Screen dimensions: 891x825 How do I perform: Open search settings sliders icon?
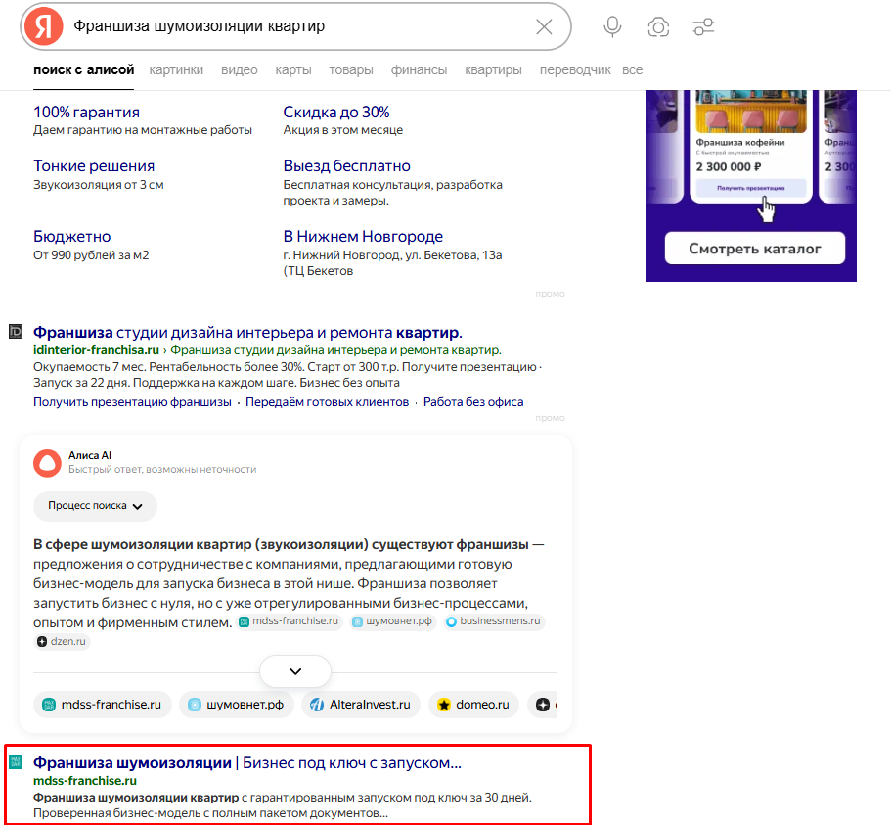pyautogui.click(x=703, y=26)
